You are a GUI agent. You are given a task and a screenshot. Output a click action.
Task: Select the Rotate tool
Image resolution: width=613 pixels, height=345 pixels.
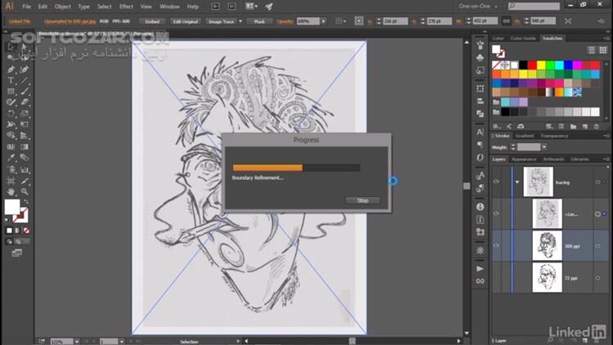(x=11, y=114)
